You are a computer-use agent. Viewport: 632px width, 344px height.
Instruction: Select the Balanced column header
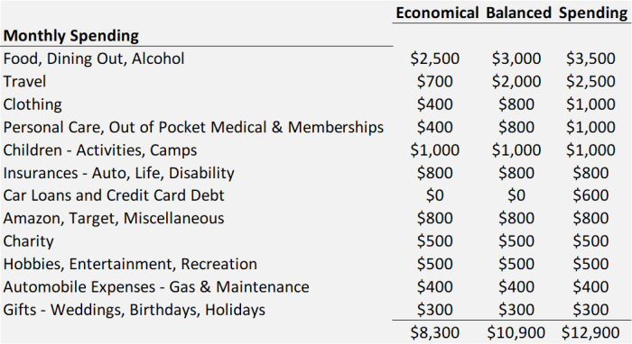[518, 13]
